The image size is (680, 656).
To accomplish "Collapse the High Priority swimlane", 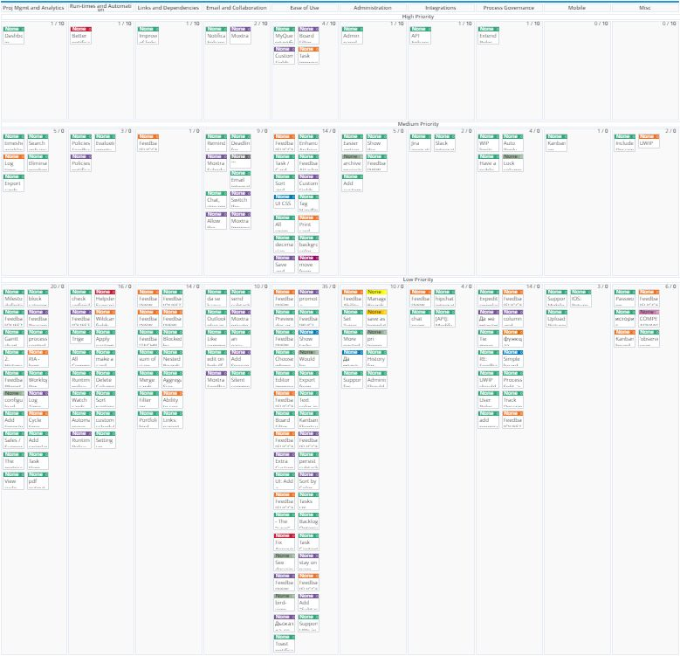I will (x=417, y=17).
